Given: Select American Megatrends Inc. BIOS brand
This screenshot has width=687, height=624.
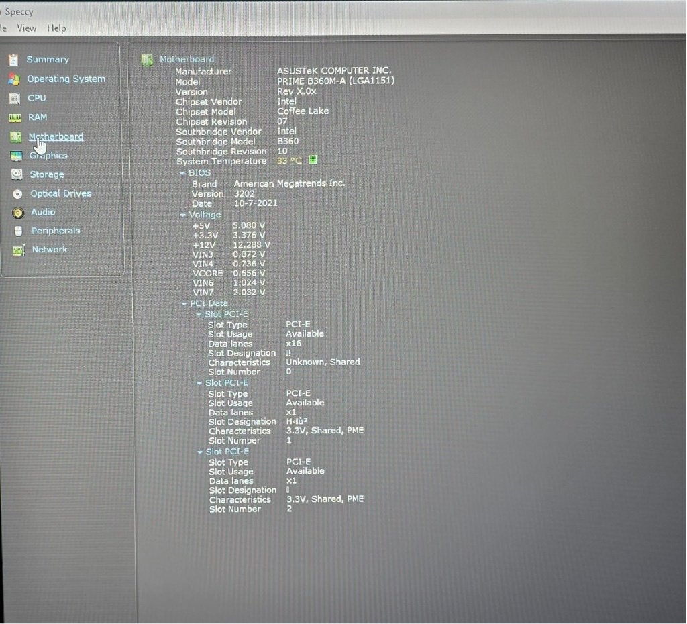Looking at the screenshot, I should (289, 183).
